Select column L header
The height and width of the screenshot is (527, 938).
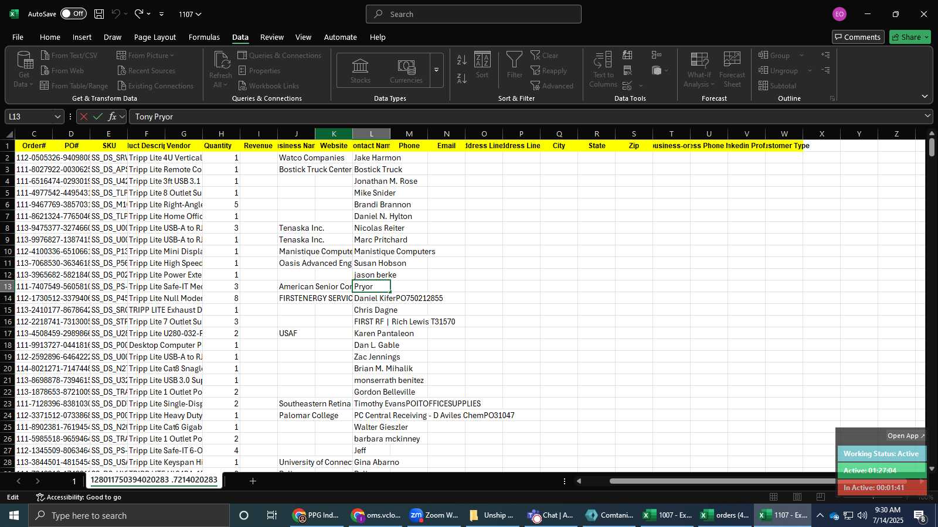tap(371, 134)
